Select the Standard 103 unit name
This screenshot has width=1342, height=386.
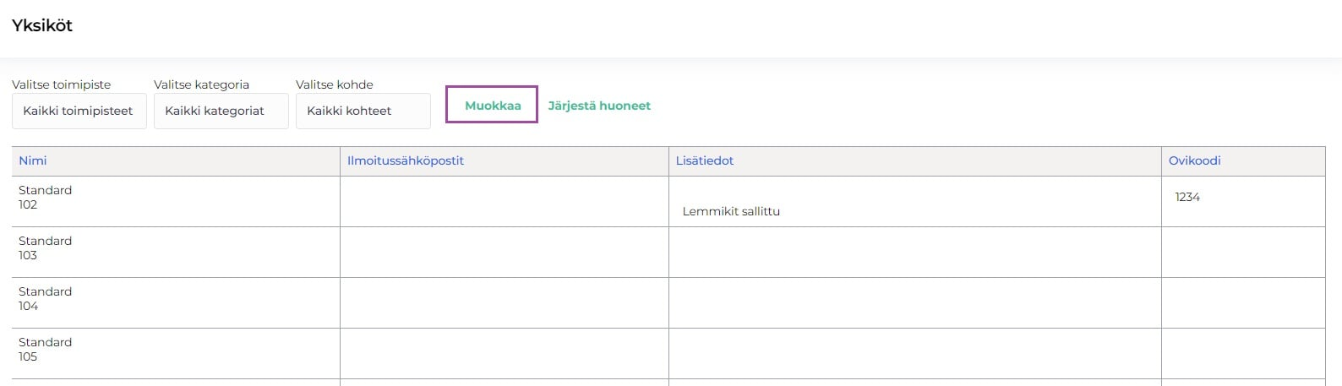[45, 248]
